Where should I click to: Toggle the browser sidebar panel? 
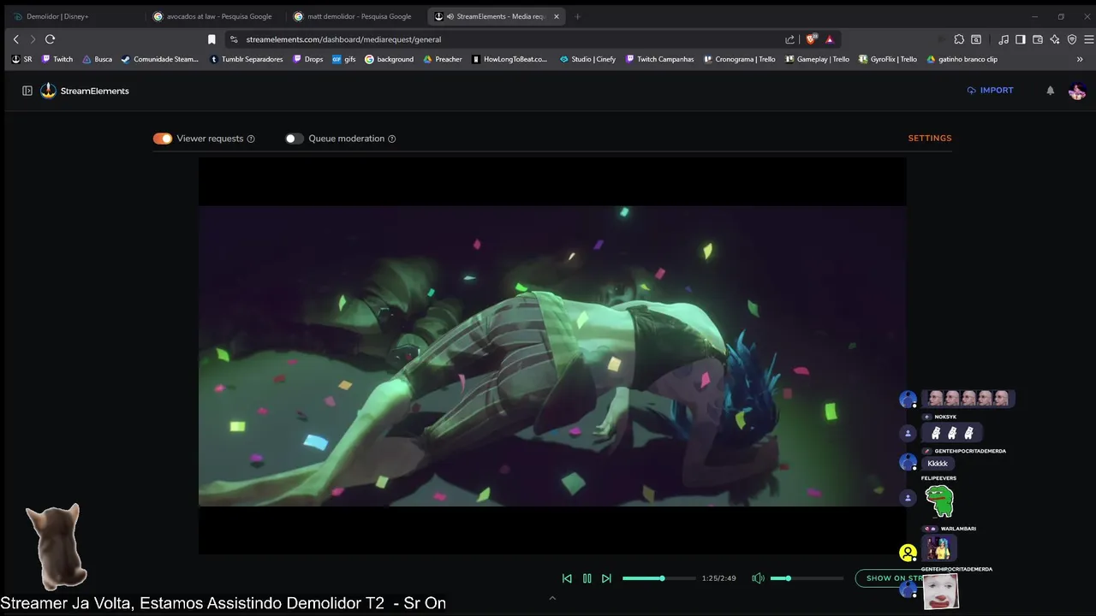coord(1021,39)
